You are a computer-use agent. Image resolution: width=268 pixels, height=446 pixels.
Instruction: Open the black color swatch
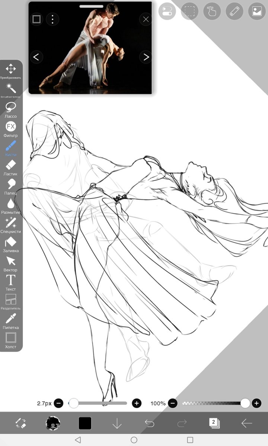coord(85,423)
